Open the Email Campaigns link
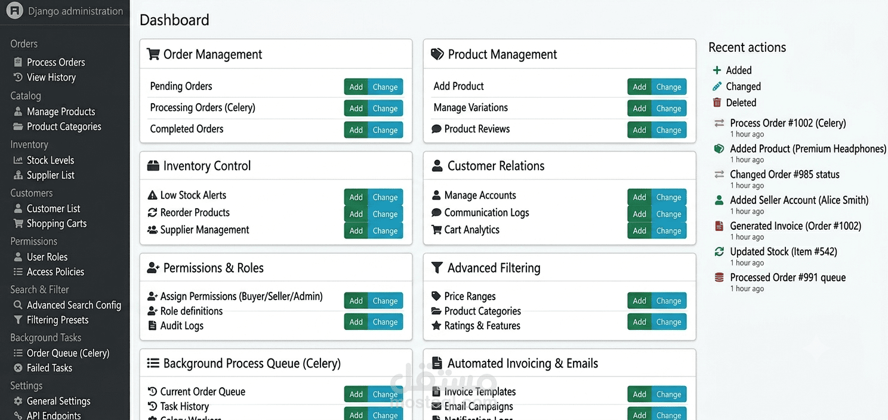Image resolution: width=888 pixels, height=420 pixels. [x=479, y=406]
